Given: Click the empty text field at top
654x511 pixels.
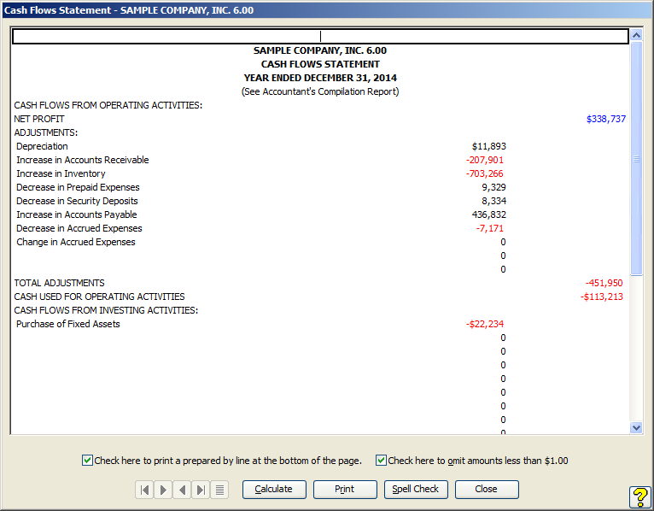Looking at the screenshot, I should click(x=320, y=37).
